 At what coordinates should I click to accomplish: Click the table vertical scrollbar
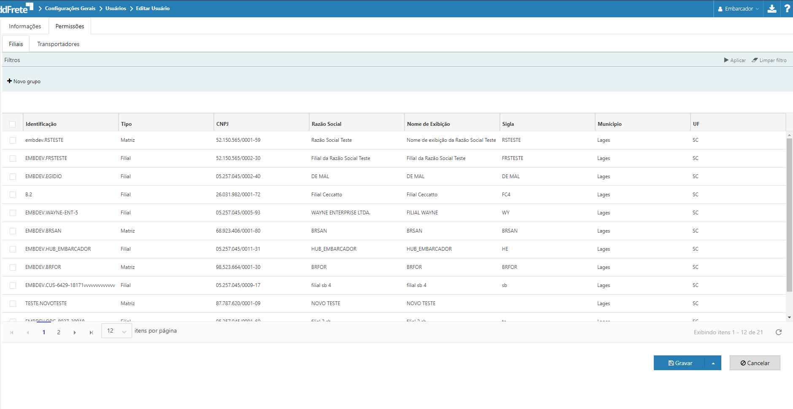click(789, 215)
